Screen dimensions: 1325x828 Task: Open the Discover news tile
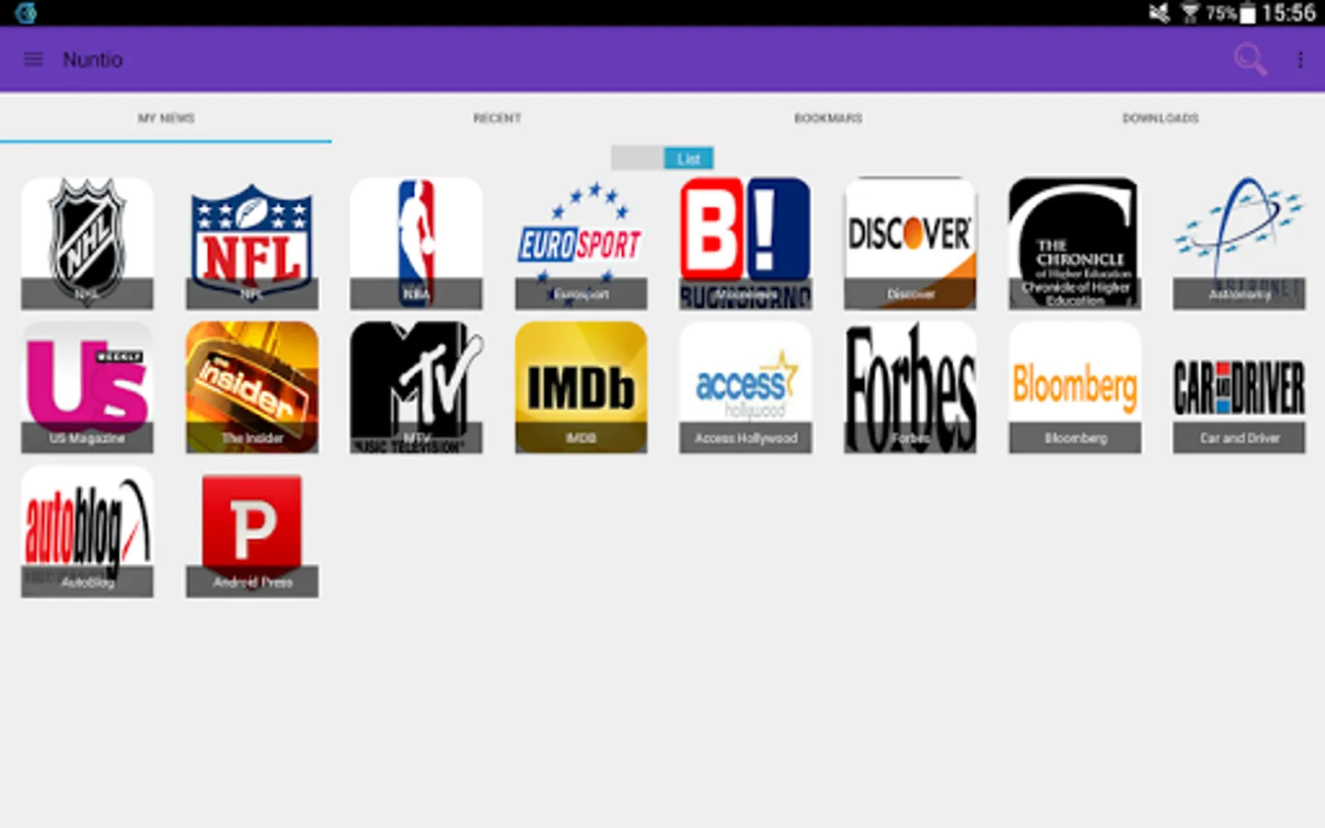pyautogui.click(x=910, y=243)
